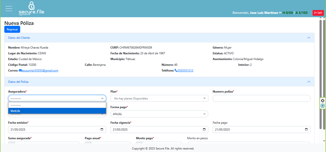Collapse the Datos del Poliza section
Image resolution: width=326 pixels, height=152 pixels.
(x=309, y=81)
